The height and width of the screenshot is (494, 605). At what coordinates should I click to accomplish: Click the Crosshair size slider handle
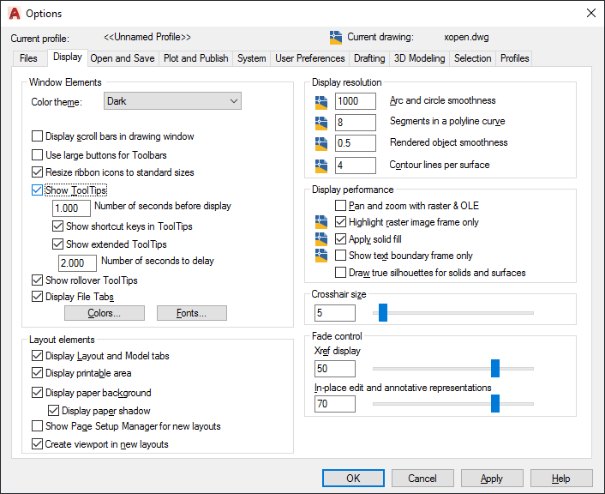point(383,312)
